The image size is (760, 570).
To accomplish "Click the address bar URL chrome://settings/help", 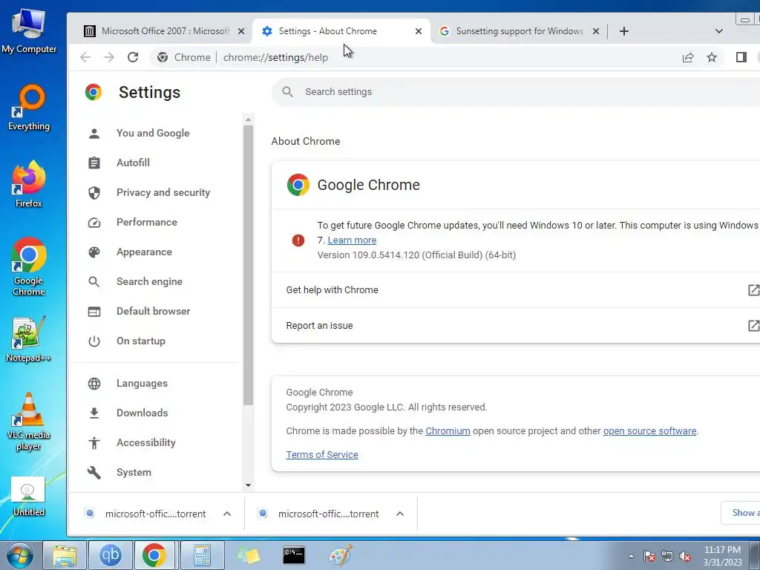I will tap(275, 57).
